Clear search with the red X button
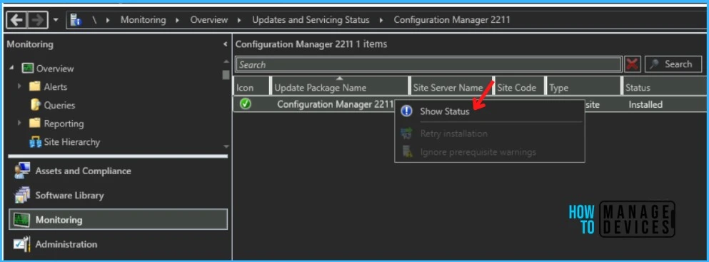The image size is (709, 262). [633, 64]
